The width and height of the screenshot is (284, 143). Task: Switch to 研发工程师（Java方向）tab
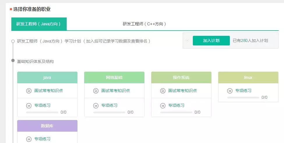[x=39, y=24]
